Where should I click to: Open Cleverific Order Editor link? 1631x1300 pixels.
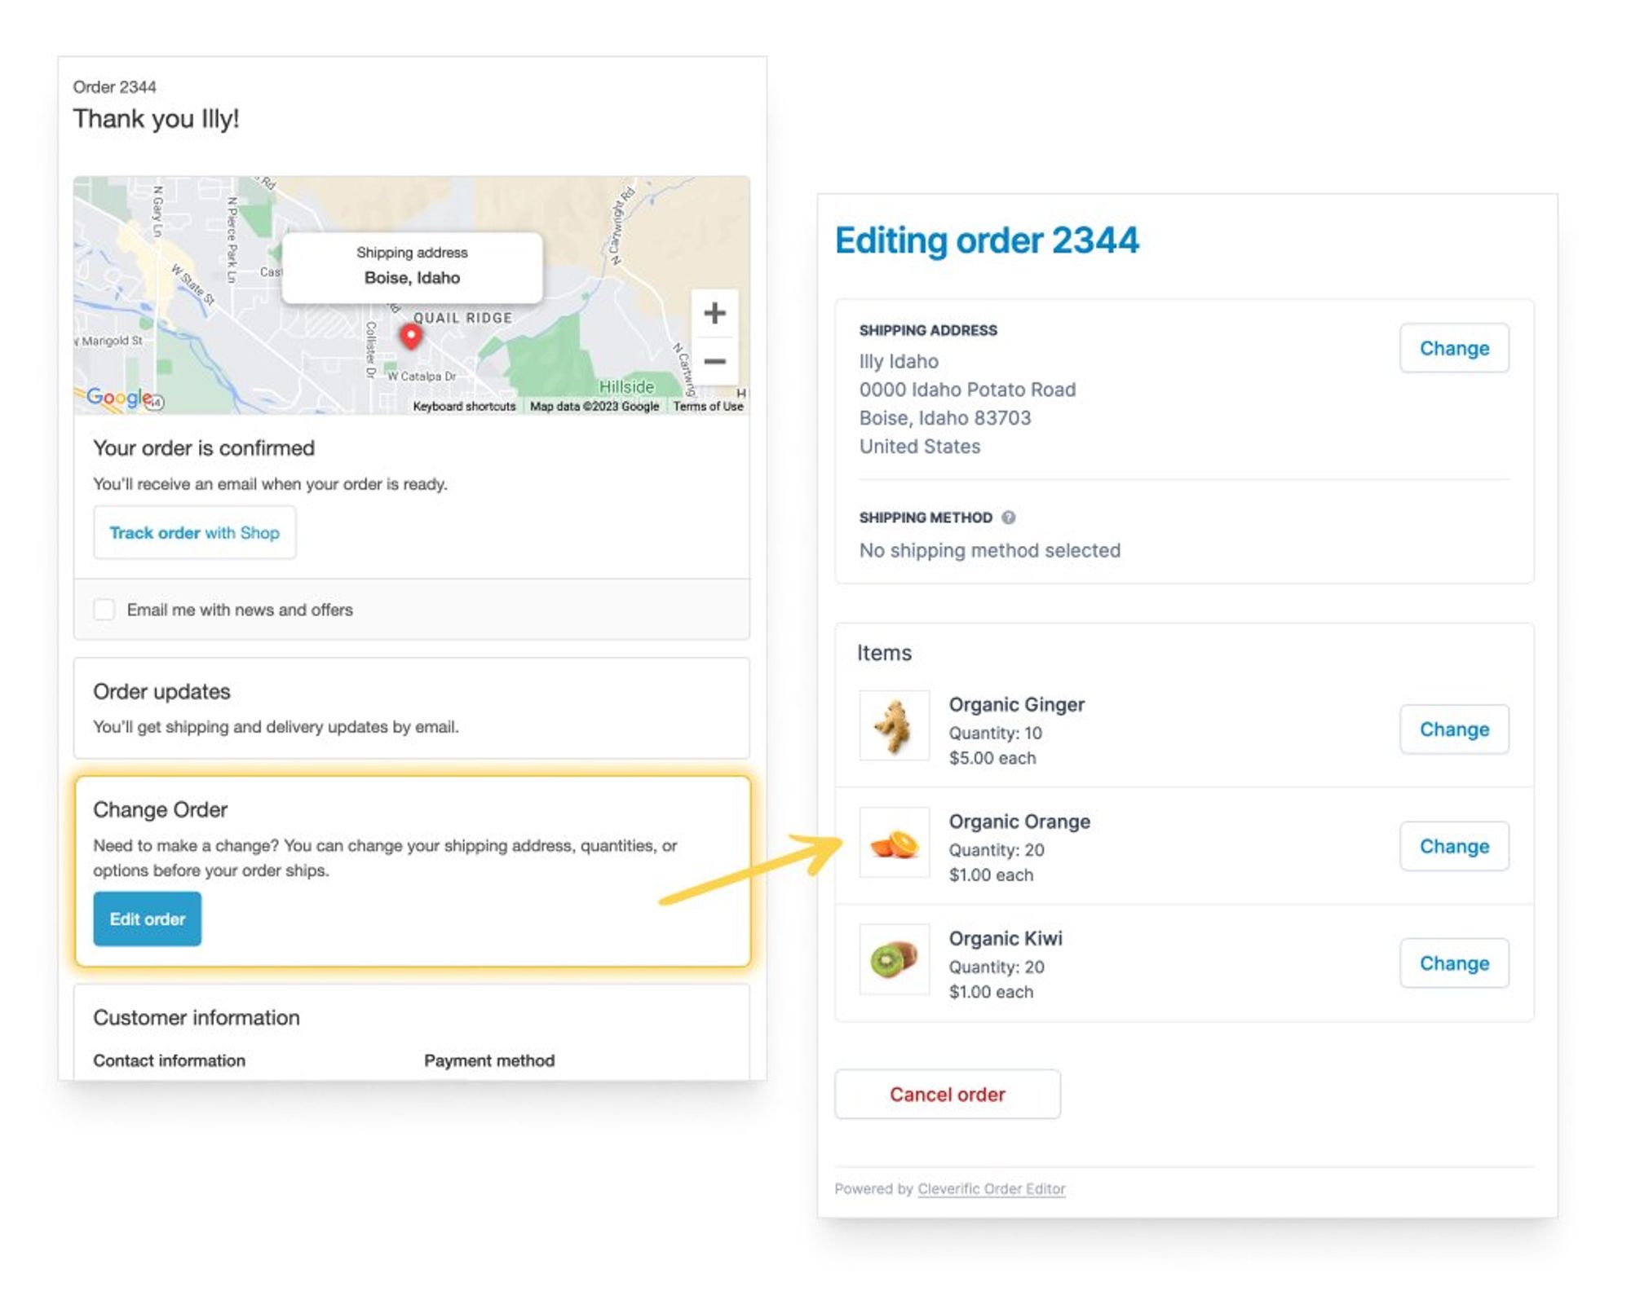[x=991, y=1189]
